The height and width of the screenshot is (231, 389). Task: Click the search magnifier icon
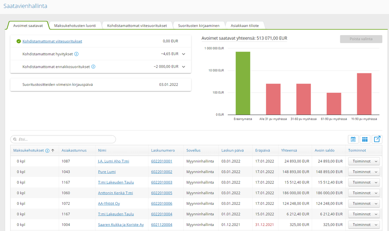tap(15, 139)
